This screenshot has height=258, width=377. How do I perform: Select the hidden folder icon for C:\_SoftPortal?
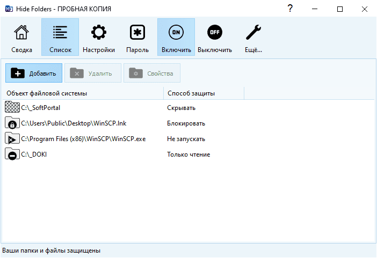coord(12,107)
